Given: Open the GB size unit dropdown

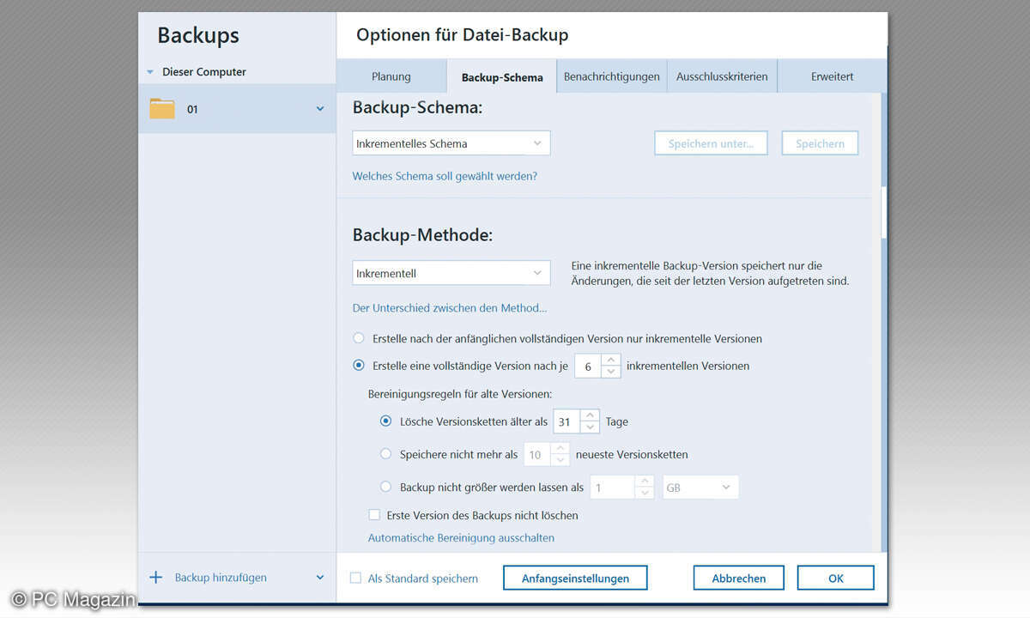Looking at the screenshot, I should point(700,488).
